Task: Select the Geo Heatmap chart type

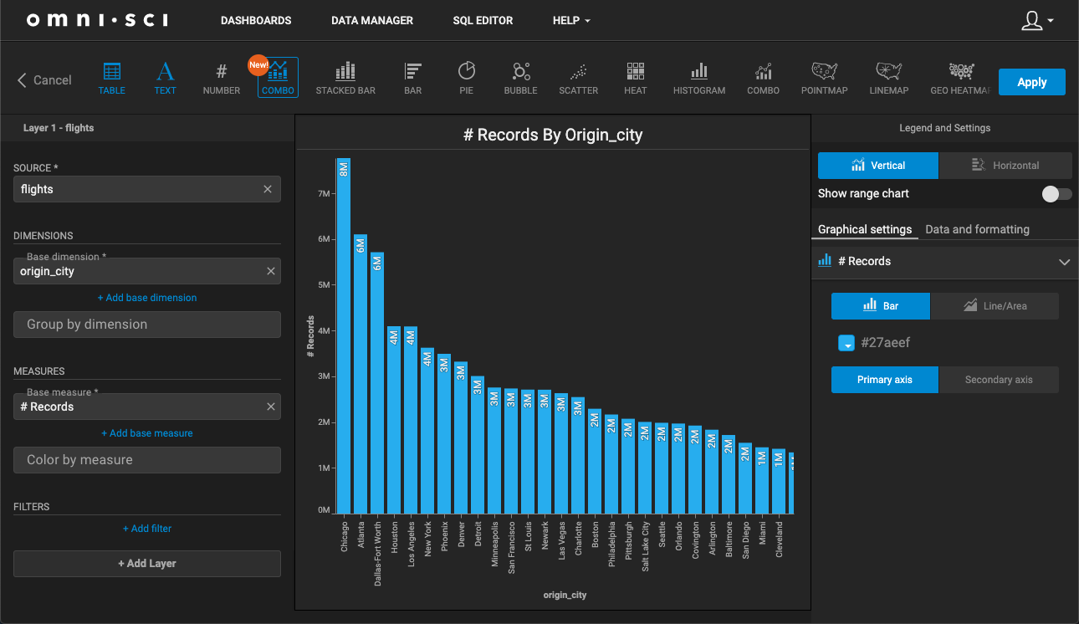Action: coord(960,79)
